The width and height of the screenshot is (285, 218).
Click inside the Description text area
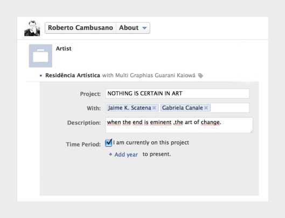179,125
